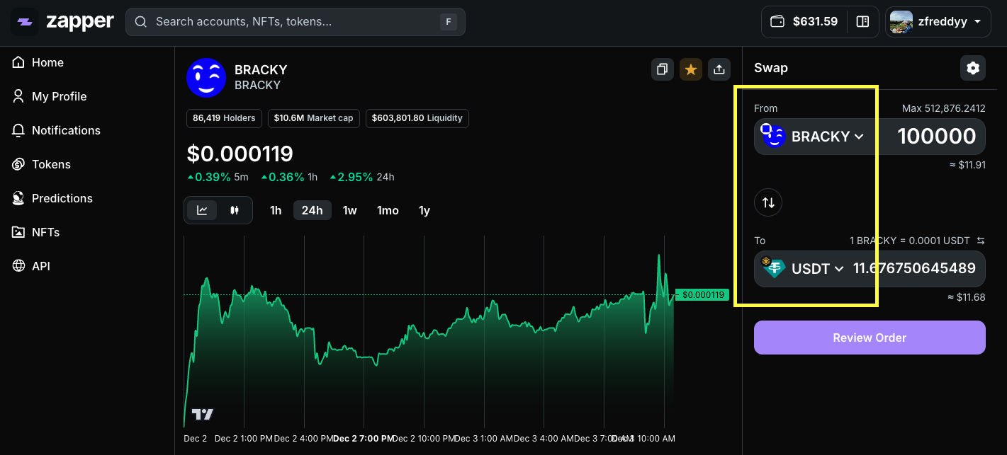Invert the BRACKY to USDT rate
The width and height of the screenshot is (1007, 455).
(981, 241)
